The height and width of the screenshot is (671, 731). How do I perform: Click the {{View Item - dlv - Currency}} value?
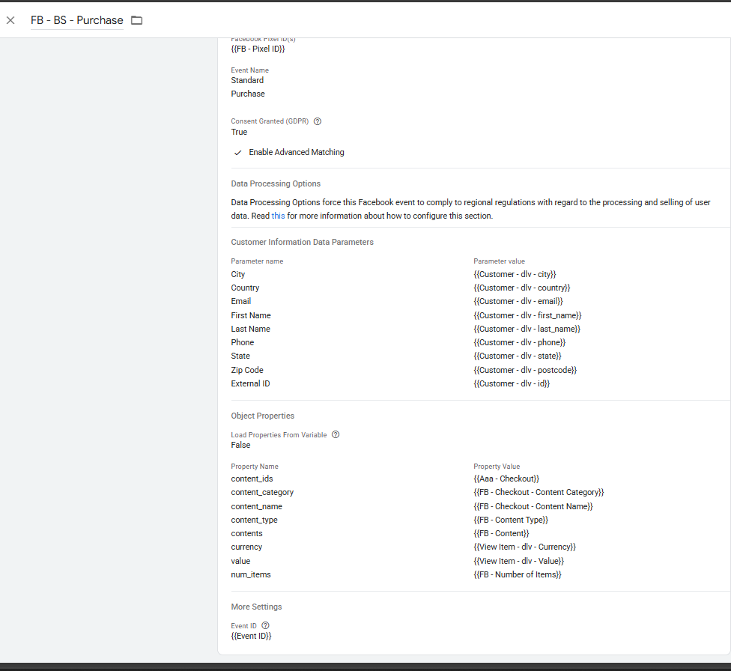coord(524,547)
